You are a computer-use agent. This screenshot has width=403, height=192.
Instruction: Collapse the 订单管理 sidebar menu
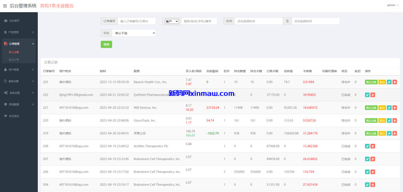(x=19, y=44)
